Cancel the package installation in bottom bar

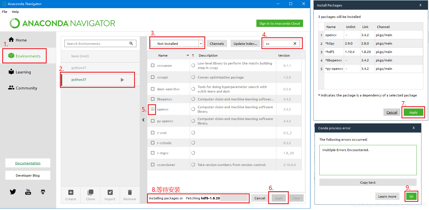point(260,198)
